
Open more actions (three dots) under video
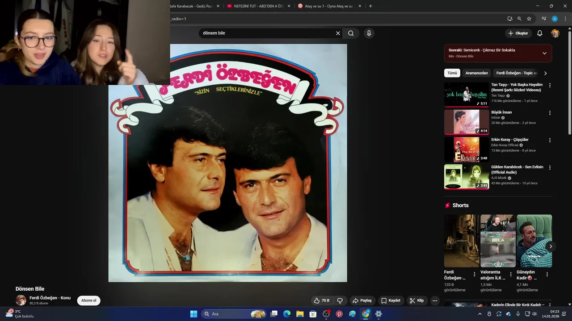435,300
